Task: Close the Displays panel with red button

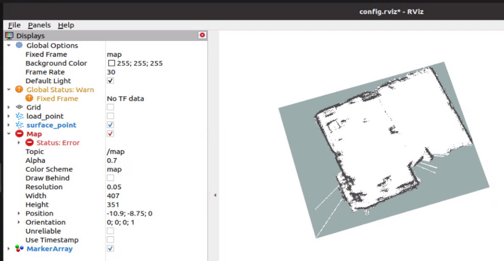Action: pyautogui.click(x=202, y=35)
